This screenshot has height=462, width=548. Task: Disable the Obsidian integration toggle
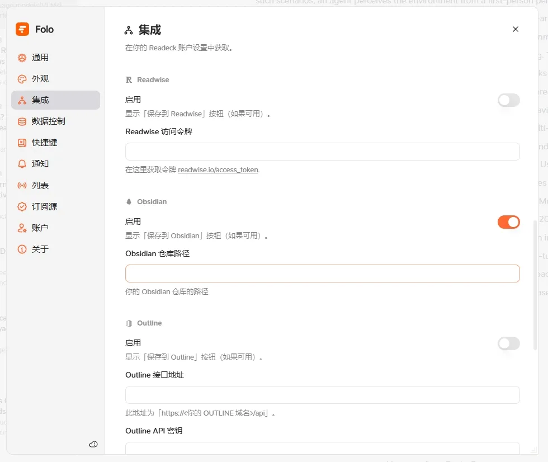[x=509, y=222]
